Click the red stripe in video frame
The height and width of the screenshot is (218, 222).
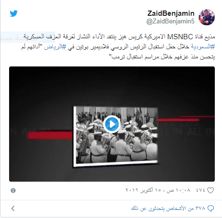[x=50, y=135]
